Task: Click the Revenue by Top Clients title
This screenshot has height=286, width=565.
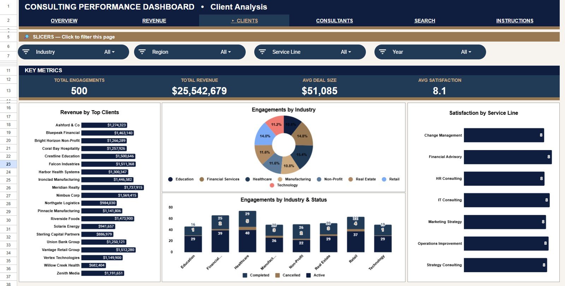Action: click(x=90, y=112)
